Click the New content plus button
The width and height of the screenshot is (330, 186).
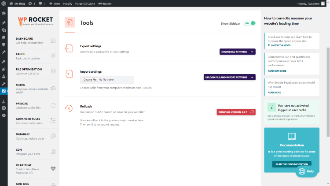pos(54,4)
